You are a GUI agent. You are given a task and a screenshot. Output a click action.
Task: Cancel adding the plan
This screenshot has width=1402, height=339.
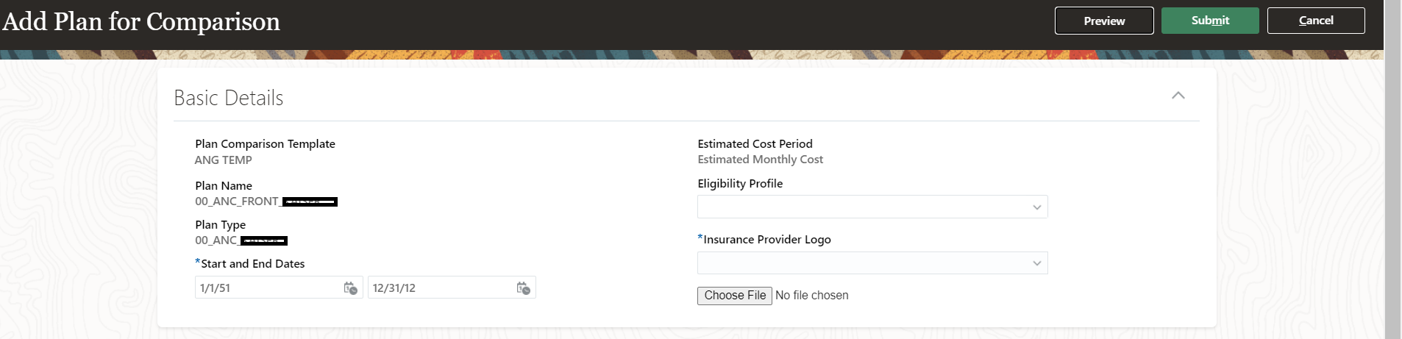[1315, 21]
